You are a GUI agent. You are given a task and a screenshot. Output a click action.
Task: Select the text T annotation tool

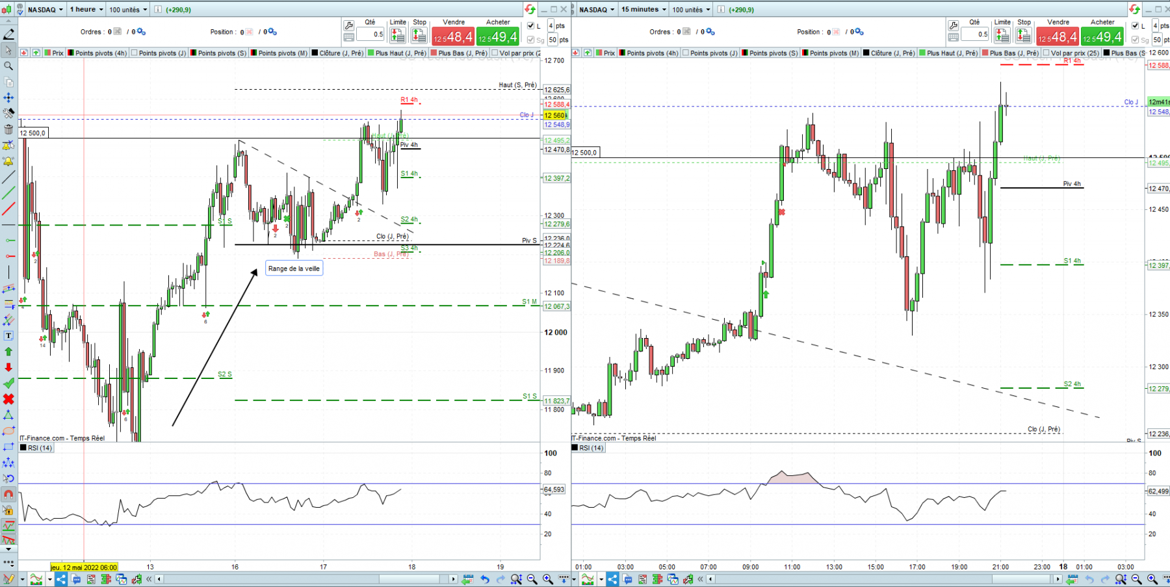8,335
